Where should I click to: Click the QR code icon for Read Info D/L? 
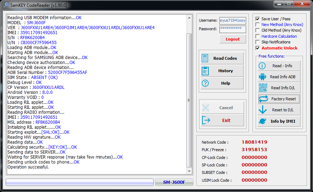coord(263,88)
